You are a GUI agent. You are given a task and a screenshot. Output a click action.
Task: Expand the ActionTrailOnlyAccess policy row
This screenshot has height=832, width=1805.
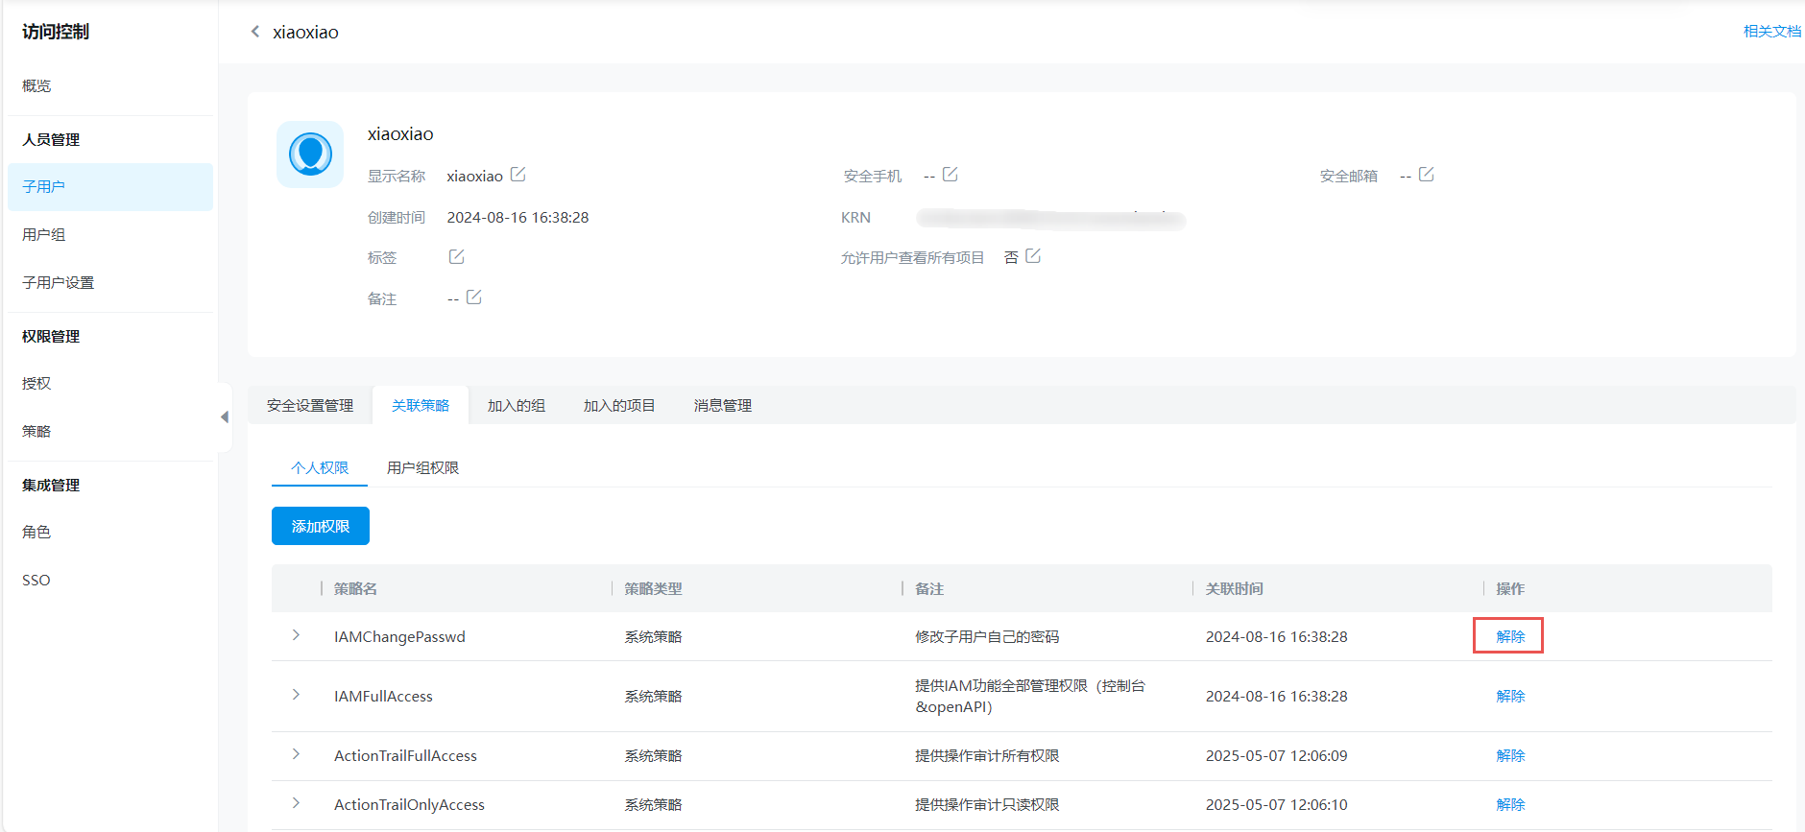pyautogui.click(x=296, y=803)
